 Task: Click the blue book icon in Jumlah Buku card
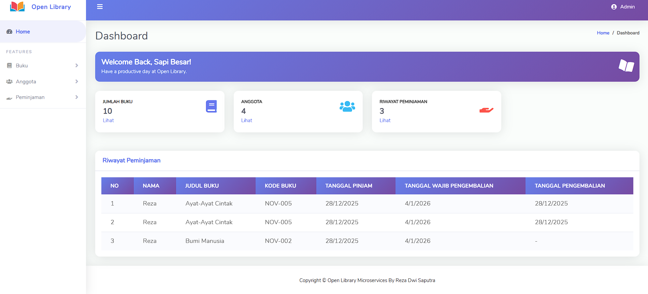(212, 107)
